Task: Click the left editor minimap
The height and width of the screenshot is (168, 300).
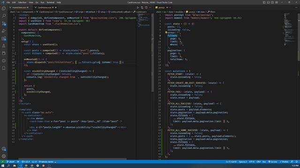Action: pyautogui.click(x=144, y=20)
